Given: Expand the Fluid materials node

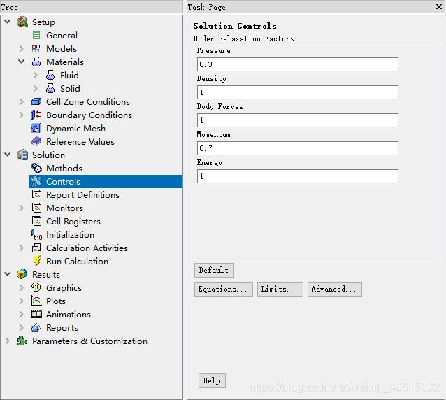Looking at the screenshot, I should [x=36, y=76].
